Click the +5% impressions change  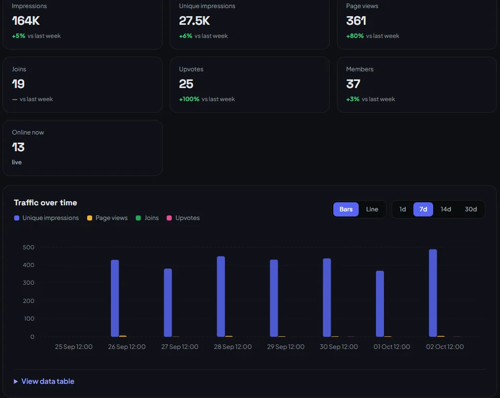click(19, 36)
